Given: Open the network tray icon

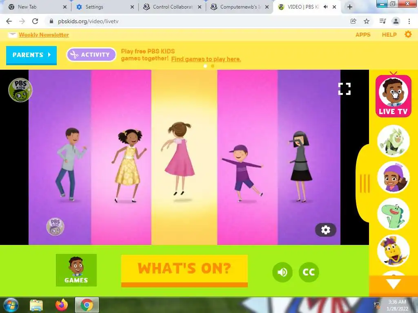Looking at the screenshot, I should (x=377, y=305).
